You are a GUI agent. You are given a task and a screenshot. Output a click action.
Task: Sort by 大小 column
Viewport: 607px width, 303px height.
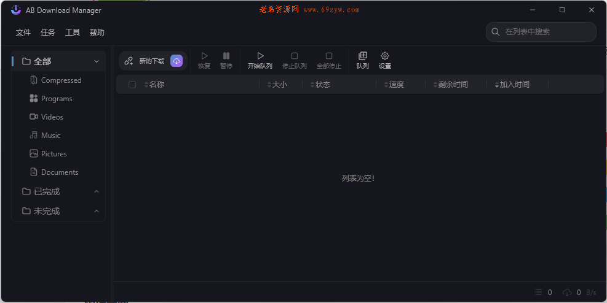[x=277, y=85]
